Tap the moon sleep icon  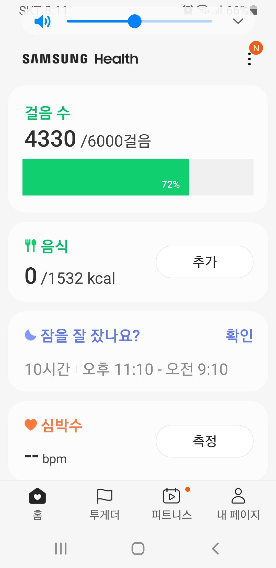31,335
